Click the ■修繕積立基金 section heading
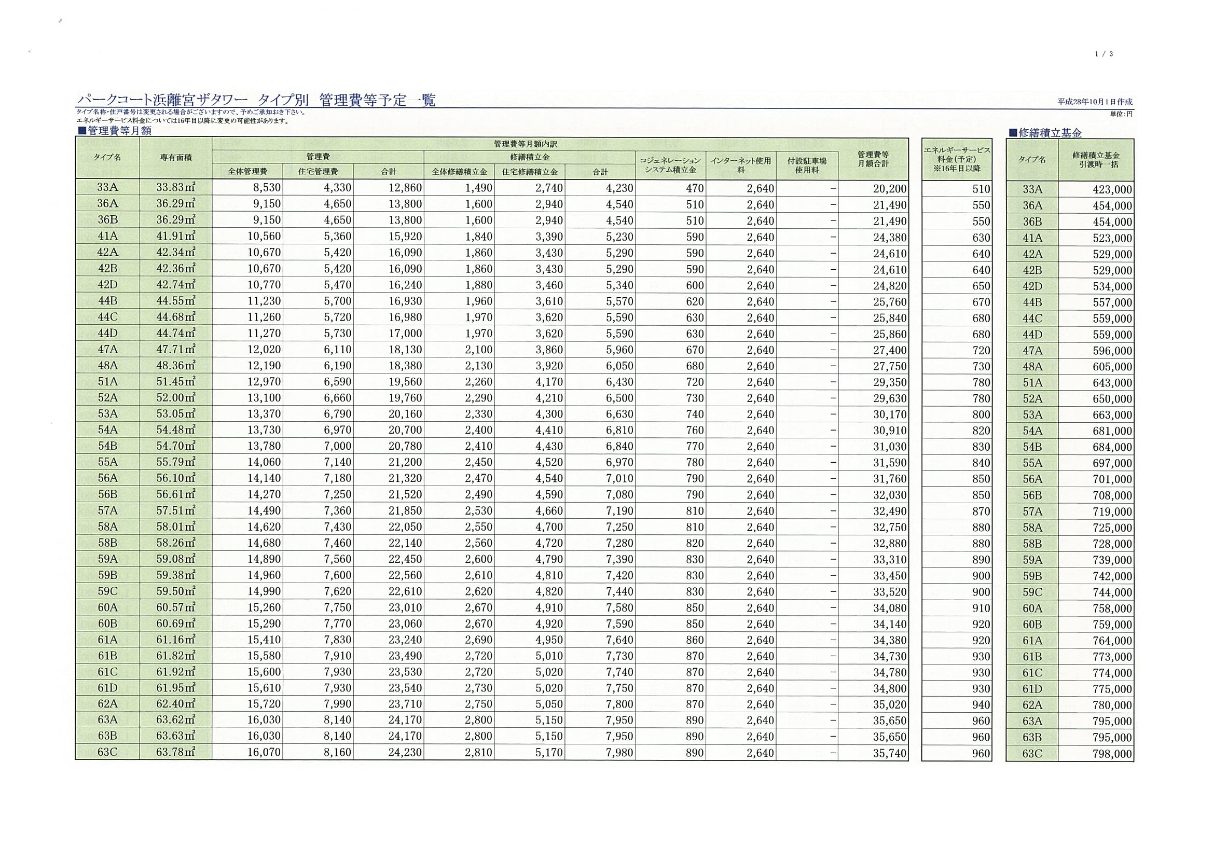The width and height of the screenshot is (1214, 858). click(1045, 133)
